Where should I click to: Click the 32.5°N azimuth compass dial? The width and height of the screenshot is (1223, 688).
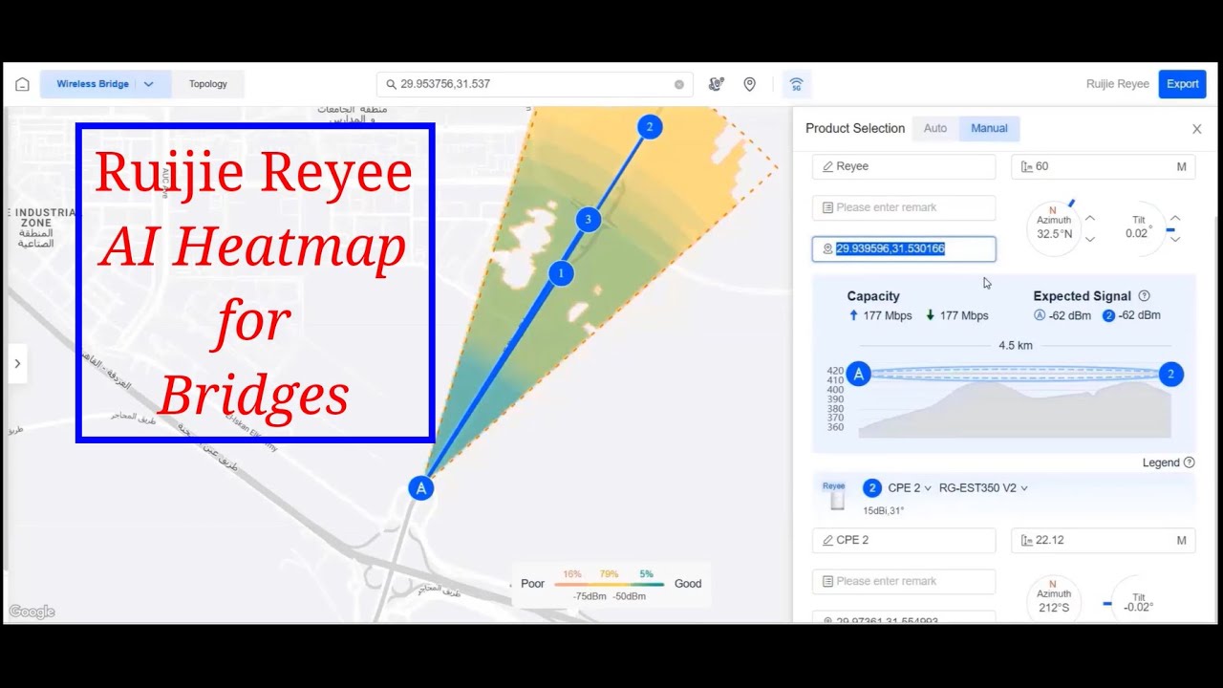pyautogui.click(x=1054, y=228)
